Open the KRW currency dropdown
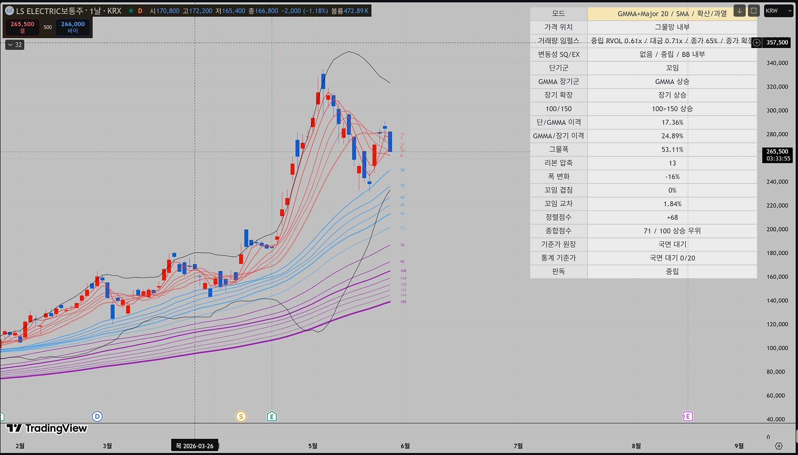The image size is (798, 455). (x=778, y=11)
